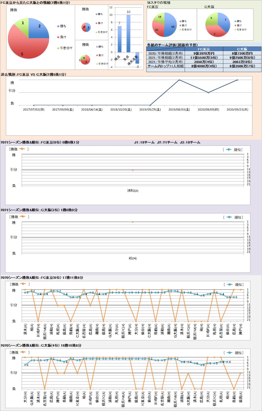262x411 pixels.
Task: Click table row label 2020/年俸総額(2月時)
Action: pos(166,53)
